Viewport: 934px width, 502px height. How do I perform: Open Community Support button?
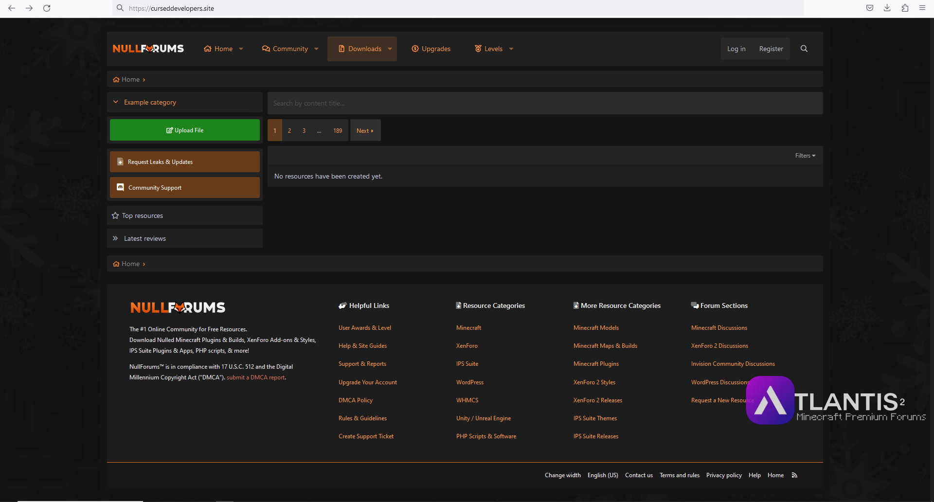click(x=185, y=187)
